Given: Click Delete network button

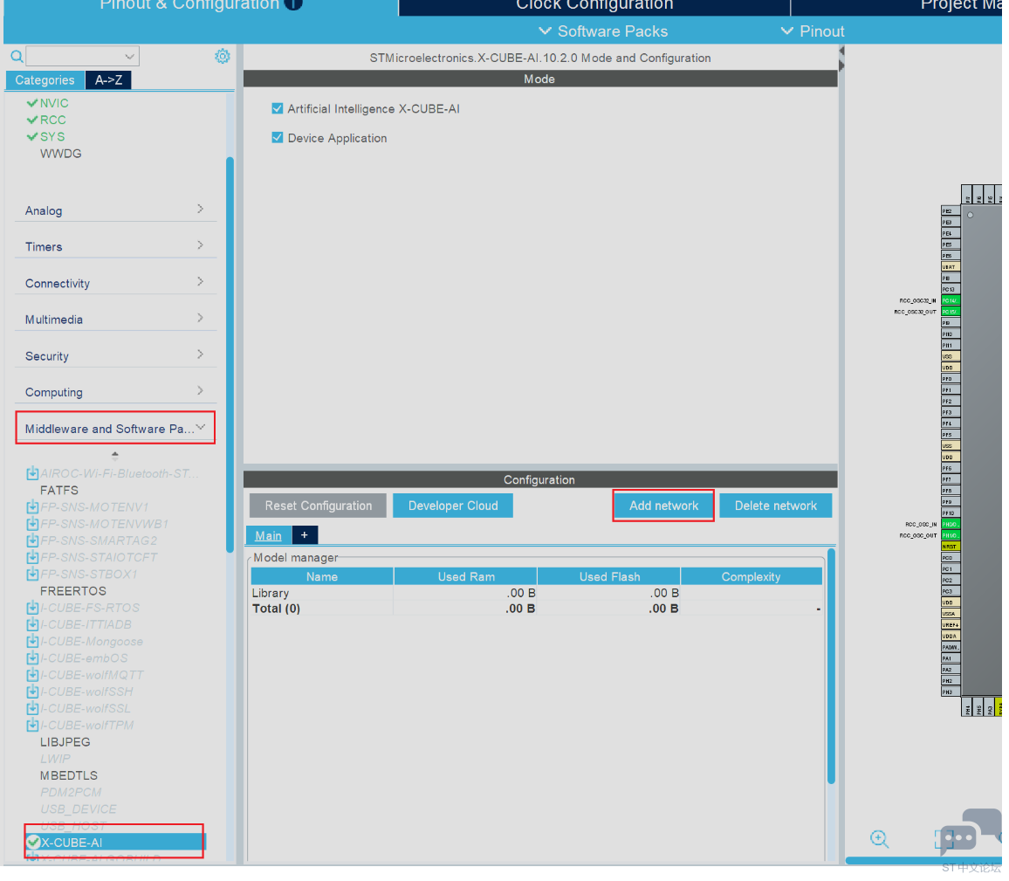Looking at the screenshot, I should click(775, 506).
